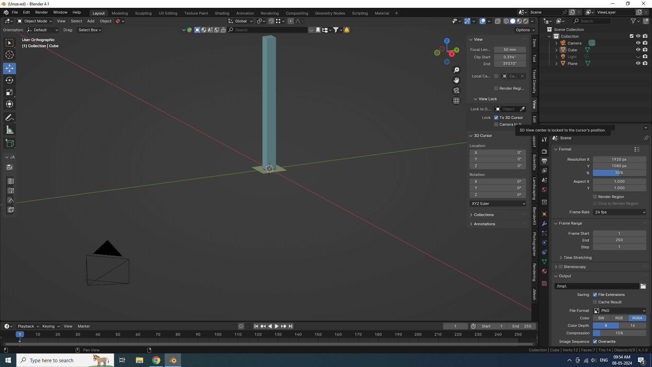652x367 pixels.
Task: Activate the Rotate tool
Action: (x=10, y=81)
